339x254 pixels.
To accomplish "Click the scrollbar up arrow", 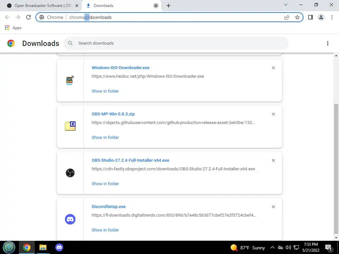I will pos(336,56).
